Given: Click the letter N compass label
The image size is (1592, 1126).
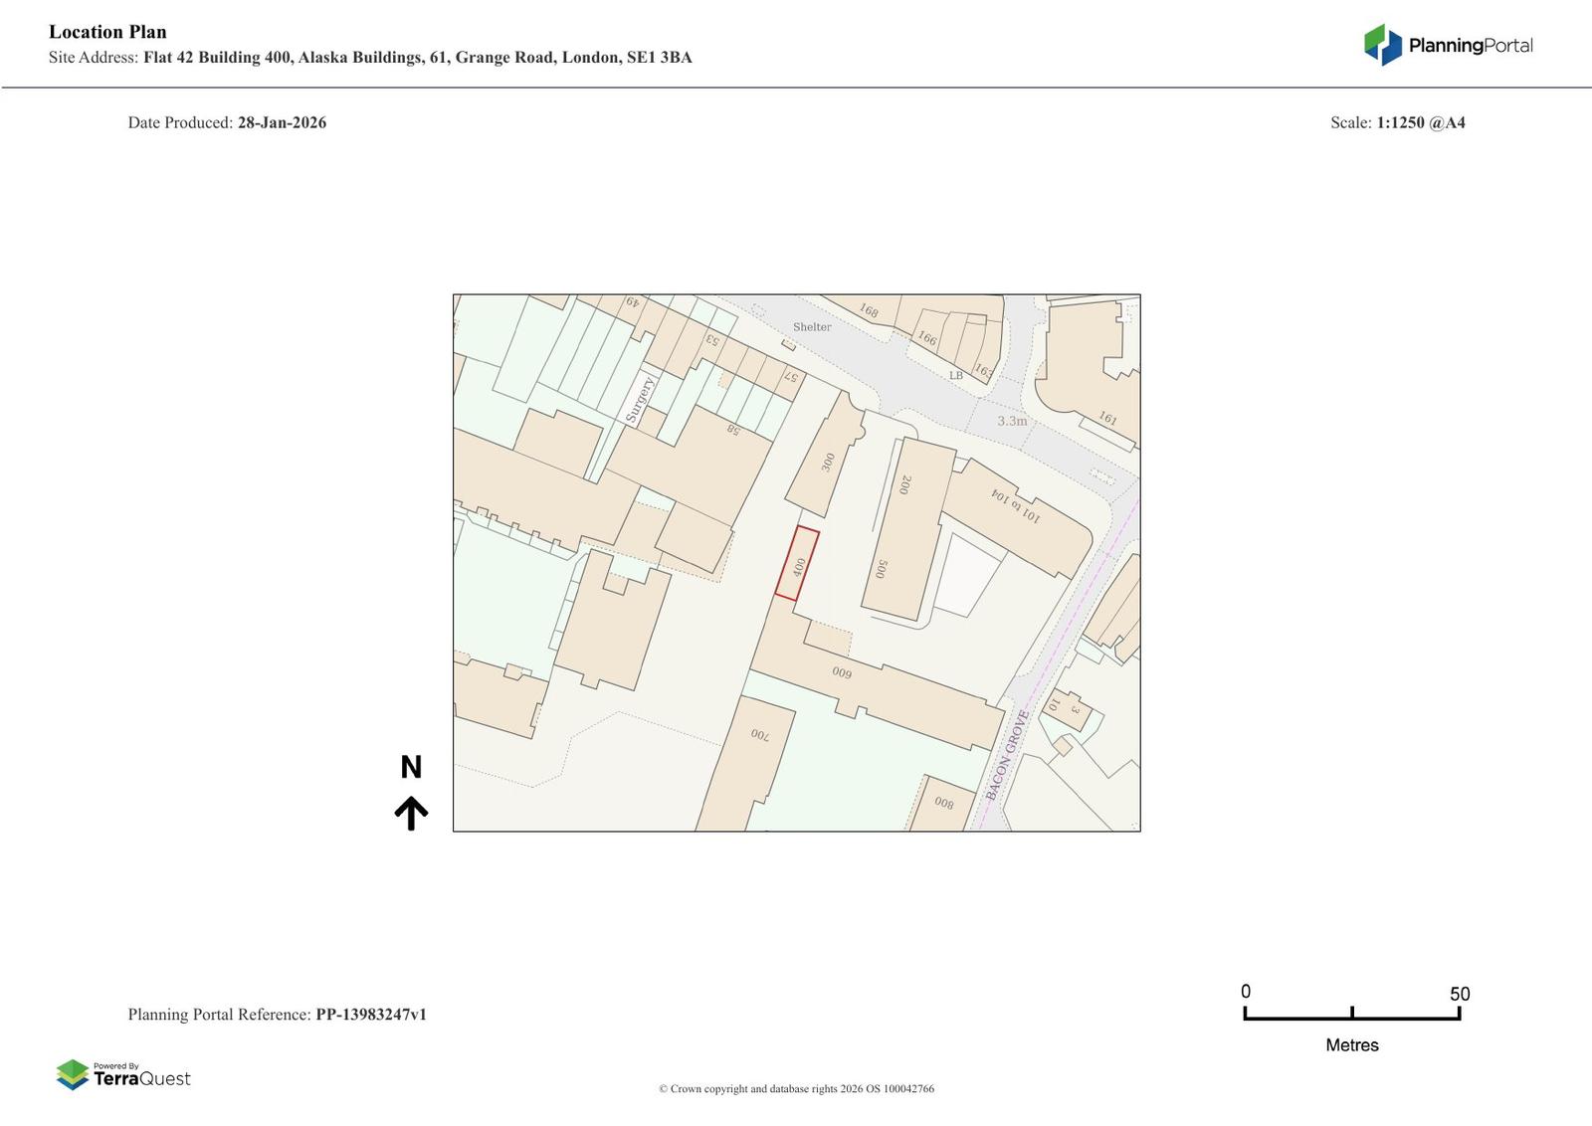Looking at the screenshot, I should point(411,767).
